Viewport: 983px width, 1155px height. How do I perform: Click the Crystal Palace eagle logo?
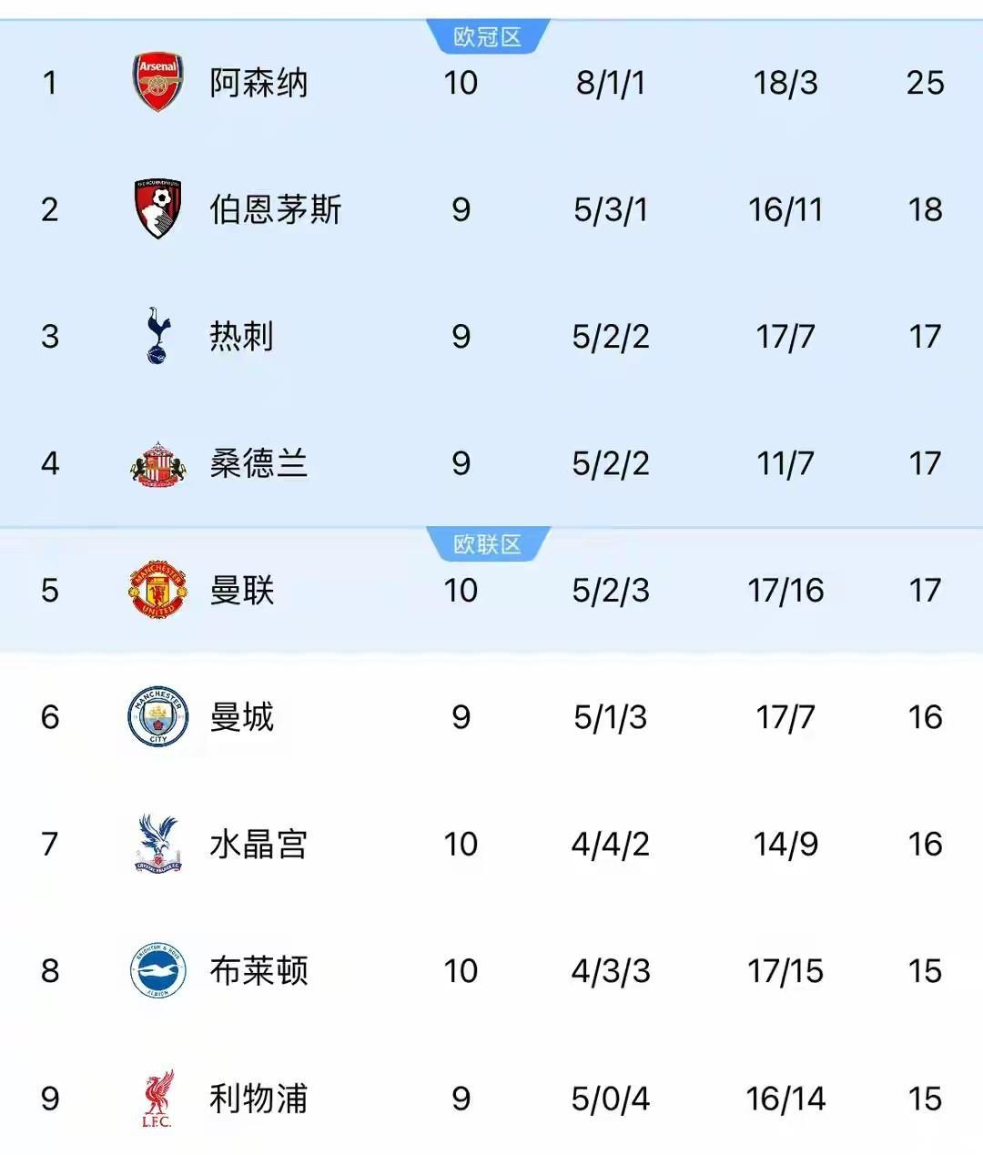[158, 844]
